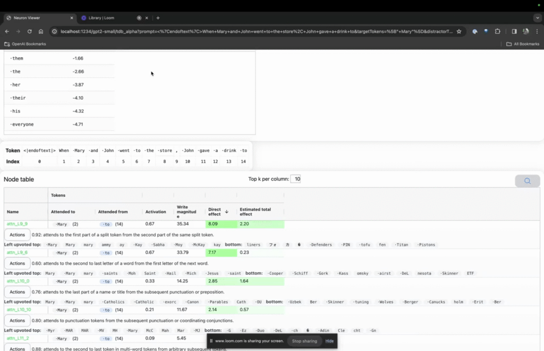Click the browser back arrow
Viewport: 544px width, 351px height.
(6, 31)
